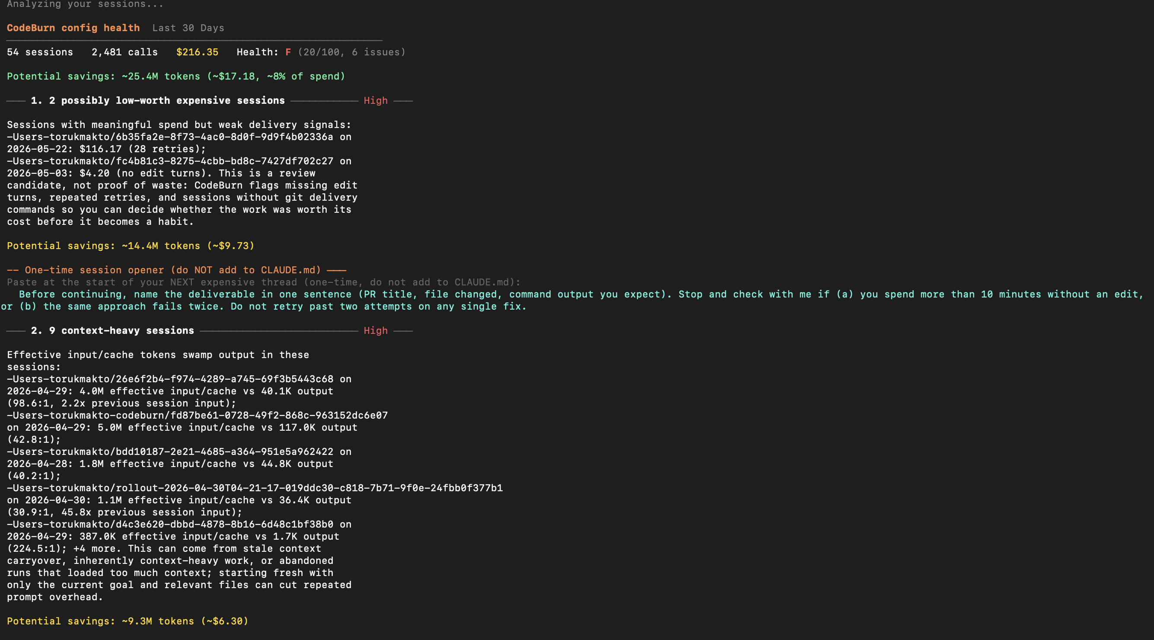The image size is (1154, 640).
Task: Click '$116.17 (28 retries)' line
Action: (143, 149)
